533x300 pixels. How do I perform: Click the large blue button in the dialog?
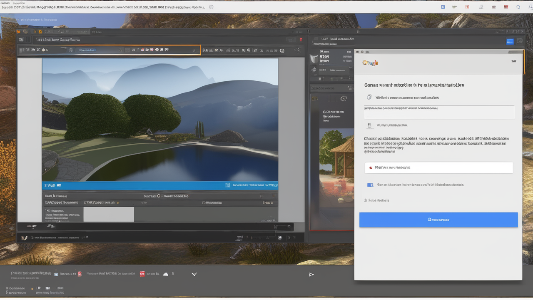click(x=438, y=220)
